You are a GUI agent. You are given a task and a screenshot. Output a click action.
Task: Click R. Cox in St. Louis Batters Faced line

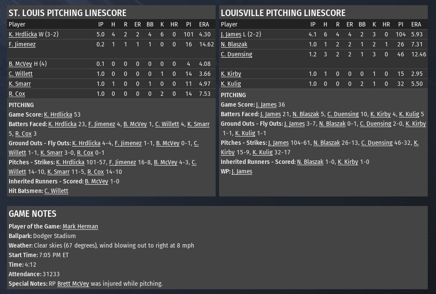[x=20, y=134]
